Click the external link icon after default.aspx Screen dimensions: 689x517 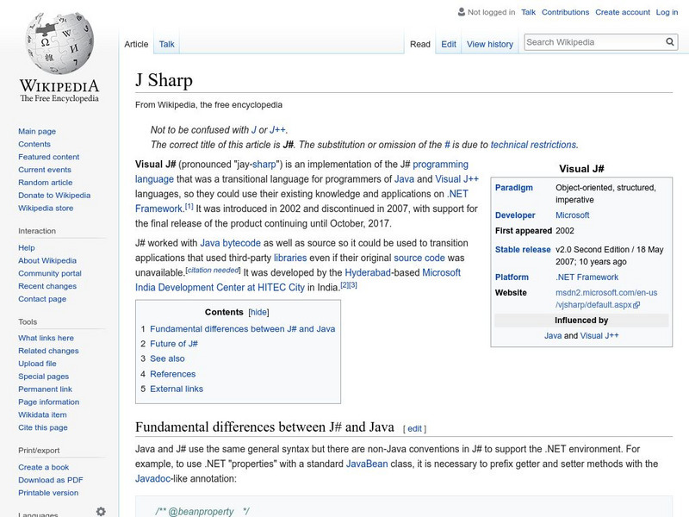(636, 305)
